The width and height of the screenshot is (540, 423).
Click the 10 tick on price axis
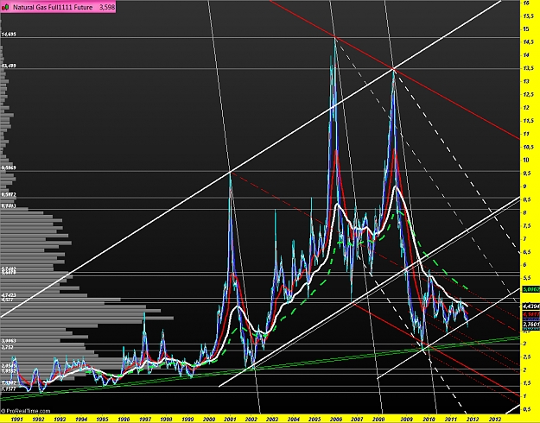[x=526, y=160]
